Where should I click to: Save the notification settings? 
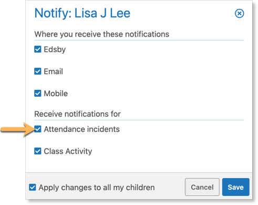pyautogui.click(x=236, y=187)
